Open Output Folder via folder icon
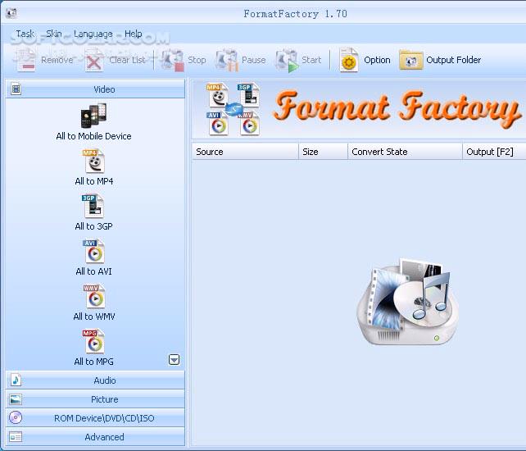526x451 pixels. [411, 60]
